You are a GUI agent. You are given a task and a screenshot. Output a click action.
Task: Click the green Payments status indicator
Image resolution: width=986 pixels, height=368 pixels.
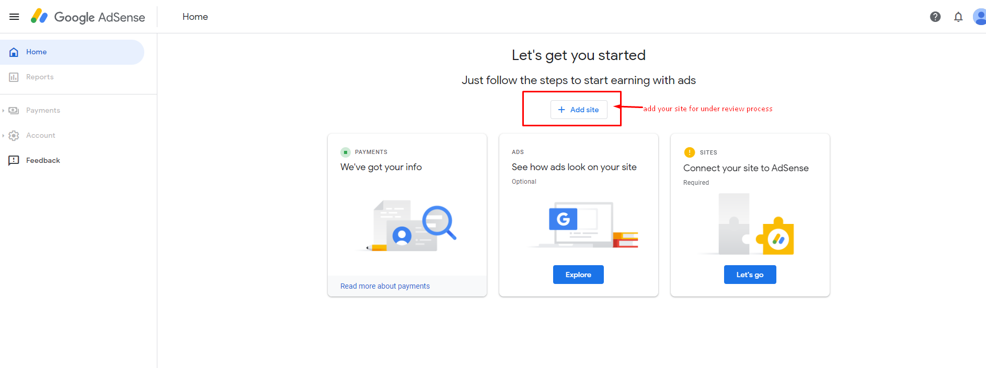point(346,151)
